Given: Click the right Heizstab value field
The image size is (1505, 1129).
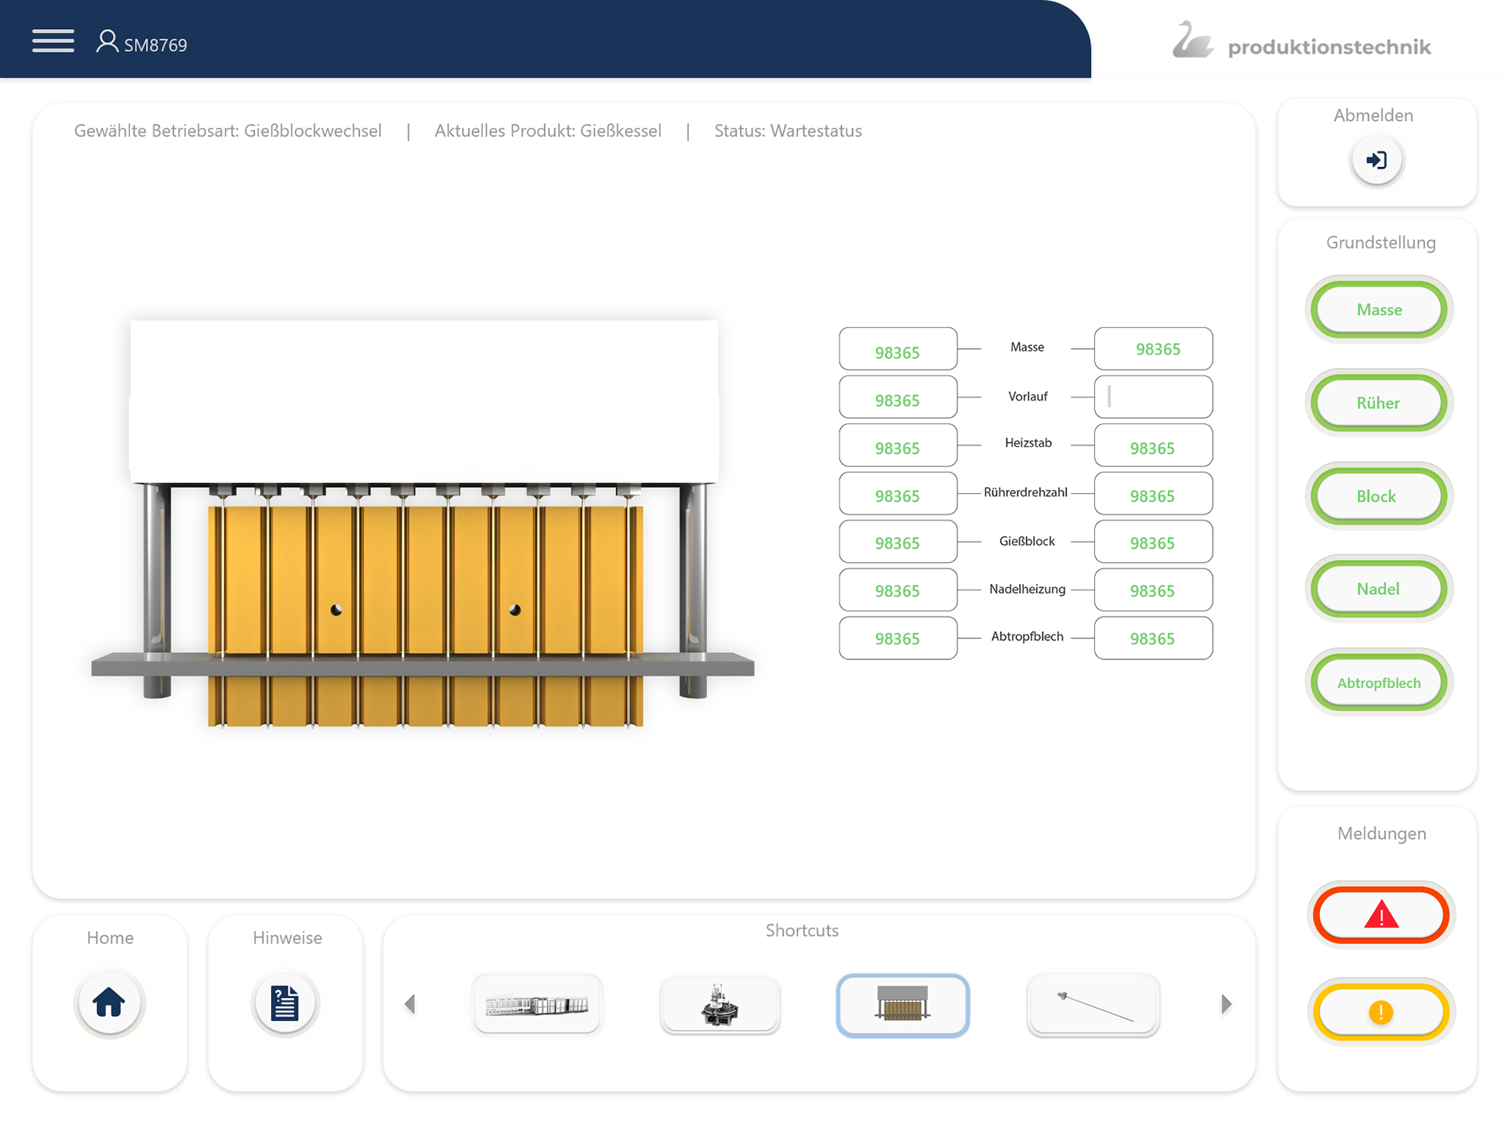Looking at the screenshot, I should click(x=1153, y=445).
